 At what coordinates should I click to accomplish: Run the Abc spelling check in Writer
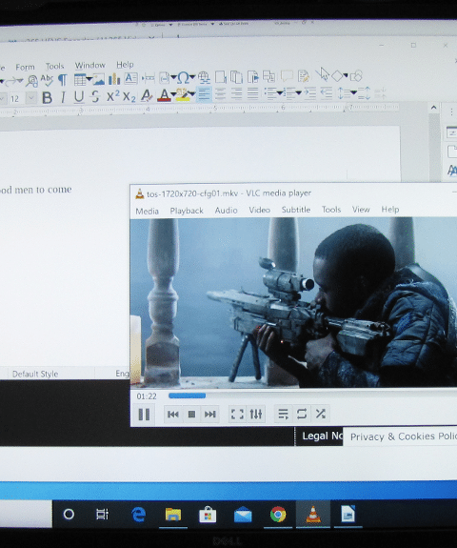47,80
